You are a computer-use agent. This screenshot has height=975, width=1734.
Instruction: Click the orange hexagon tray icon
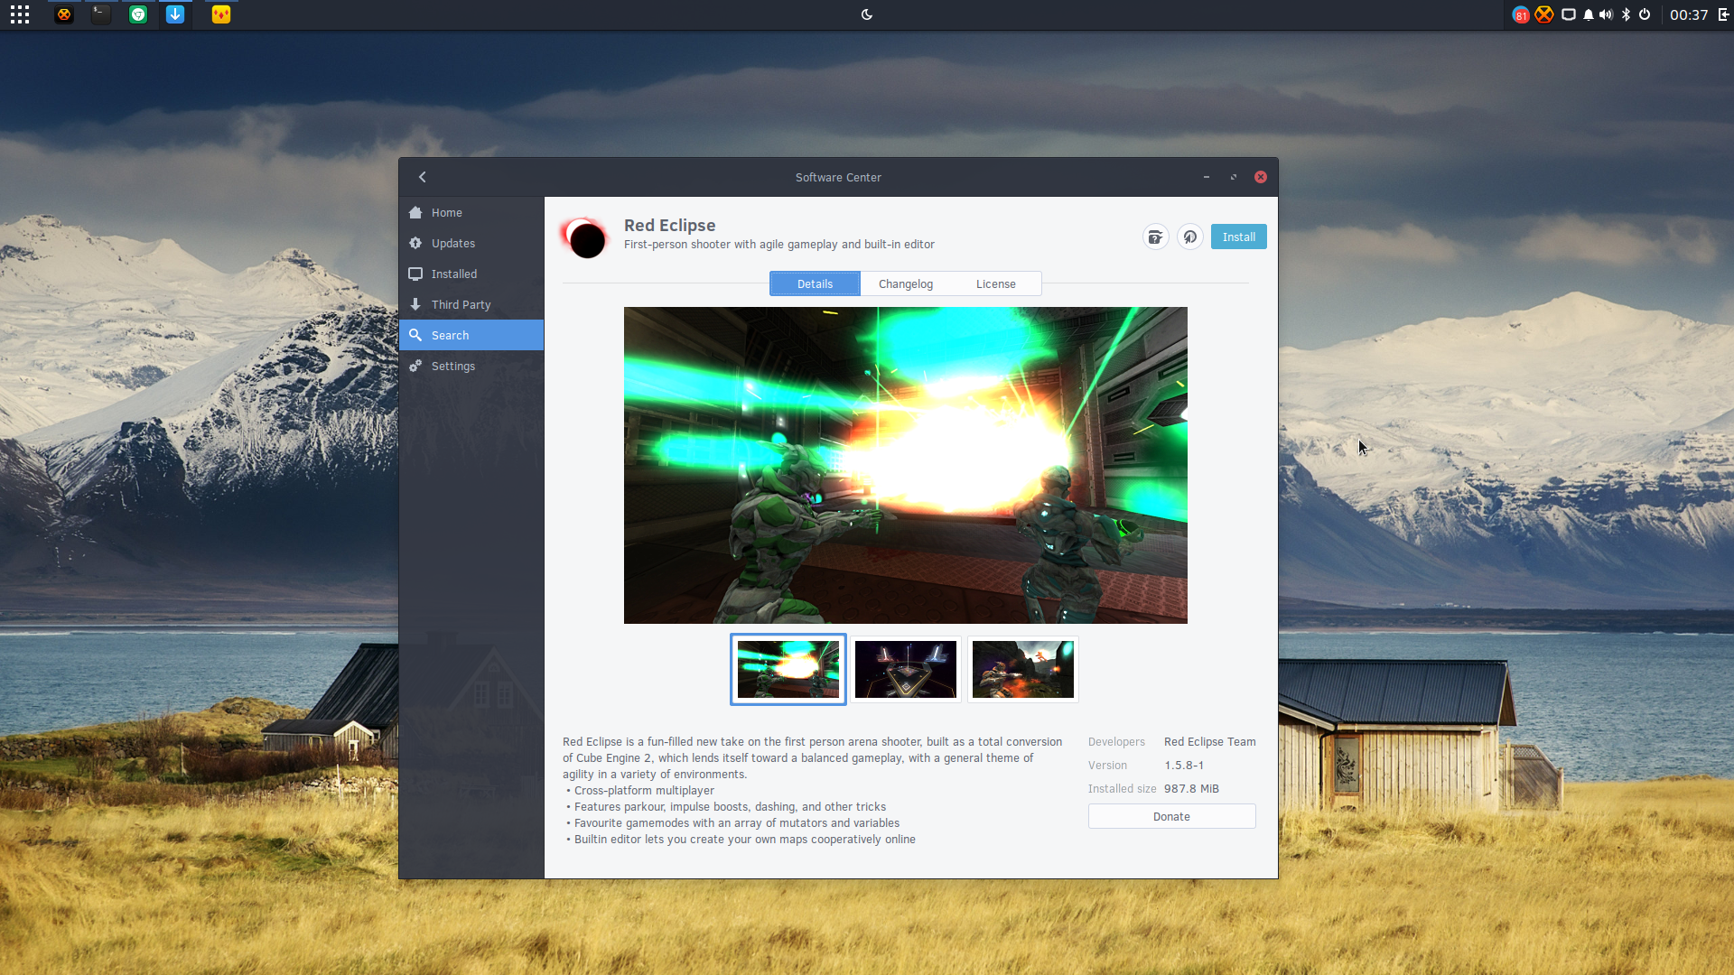click(1544, 14)
